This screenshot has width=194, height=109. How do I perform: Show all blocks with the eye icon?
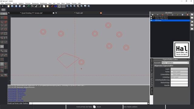click(x=152, y=15)
